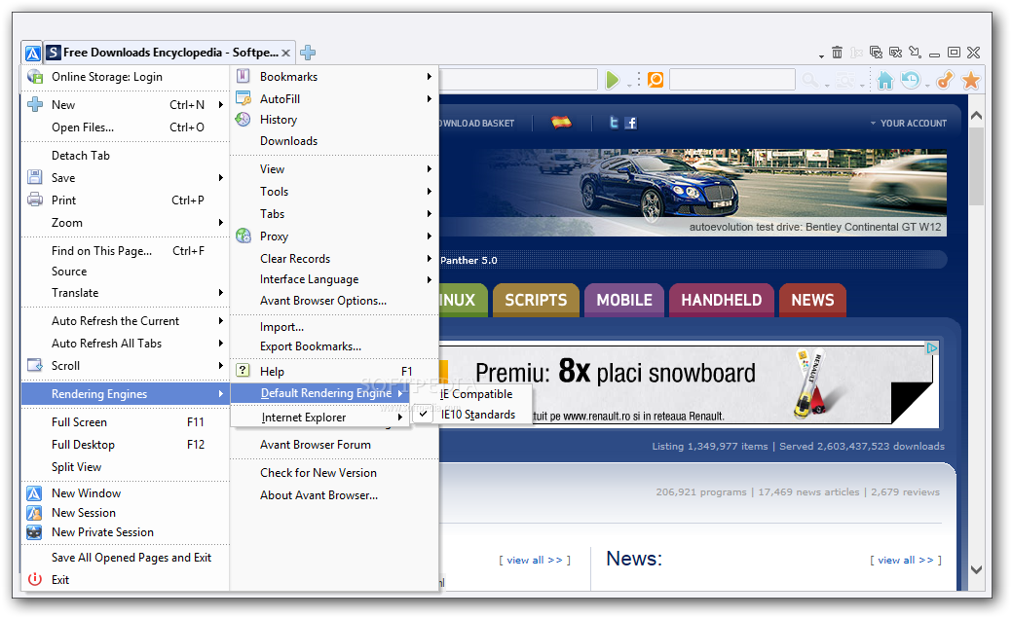Click the History clock icon in the menu
Viewport: 1012px width, 618px height.
[x=243, y=120]
